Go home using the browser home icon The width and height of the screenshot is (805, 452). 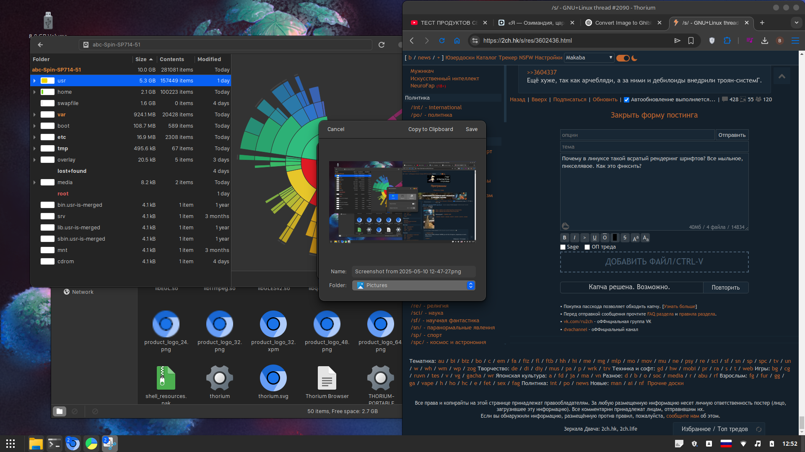point(457,41)
